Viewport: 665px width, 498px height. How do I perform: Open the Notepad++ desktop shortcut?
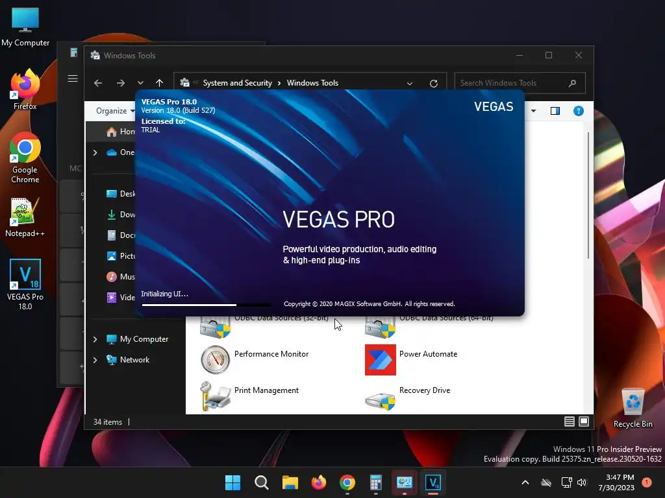(x=25, y=217)
